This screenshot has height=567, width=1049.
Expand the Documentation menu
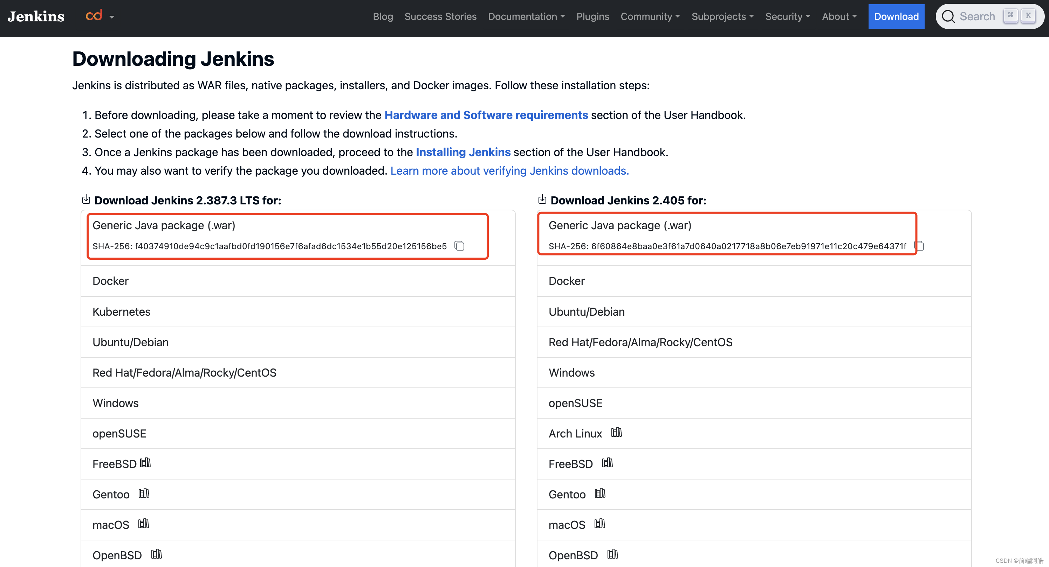tap(526, 17)
